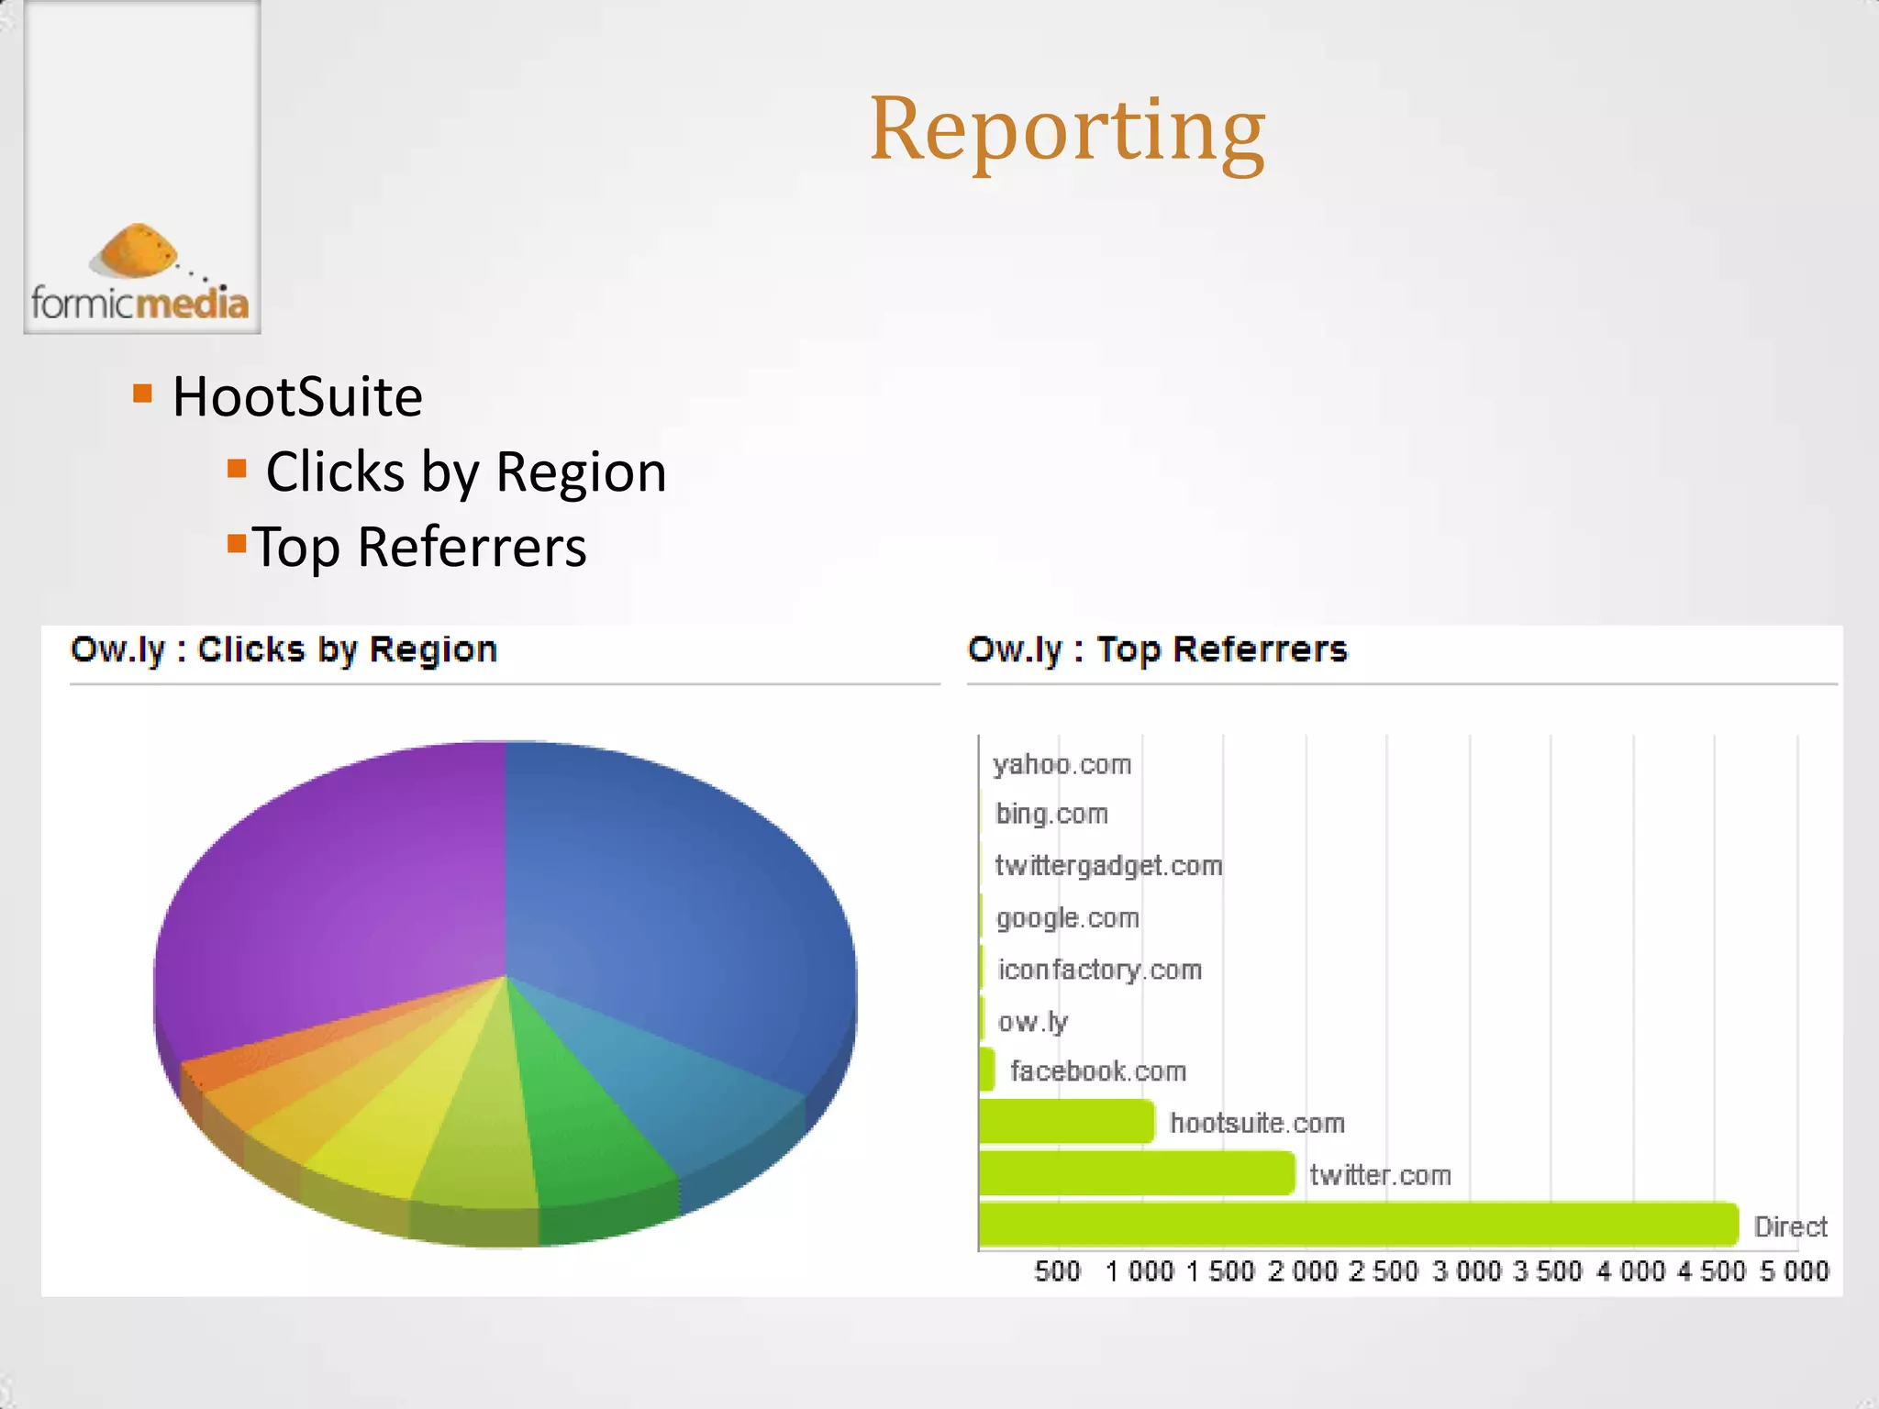Click the Ow.ly : Top Referrers heading

tap(1158, 649)
